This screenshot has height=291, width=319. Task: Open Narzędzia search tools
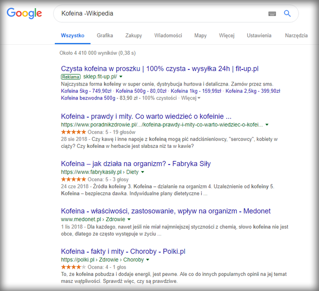[x=296, y=36]
